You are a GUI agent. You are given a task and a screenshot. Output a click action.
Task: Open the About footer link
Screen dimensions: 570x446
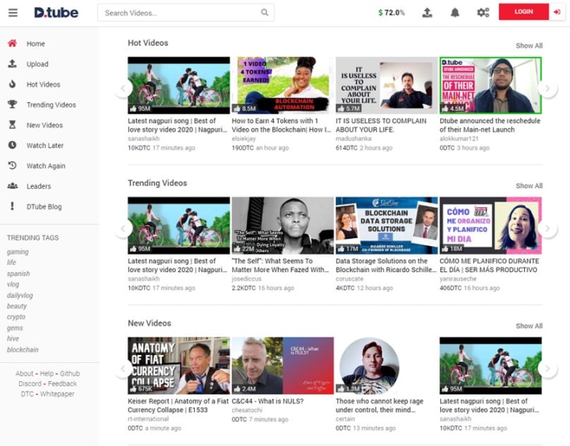pyautogui.click(x=25, y=373)
